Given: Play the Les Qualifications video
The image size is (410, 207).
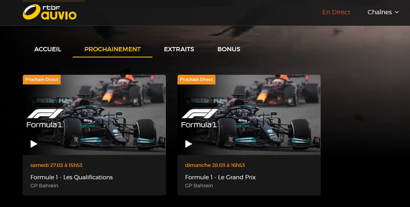Looking at the screenshot, I should click(x=34, y=144).
